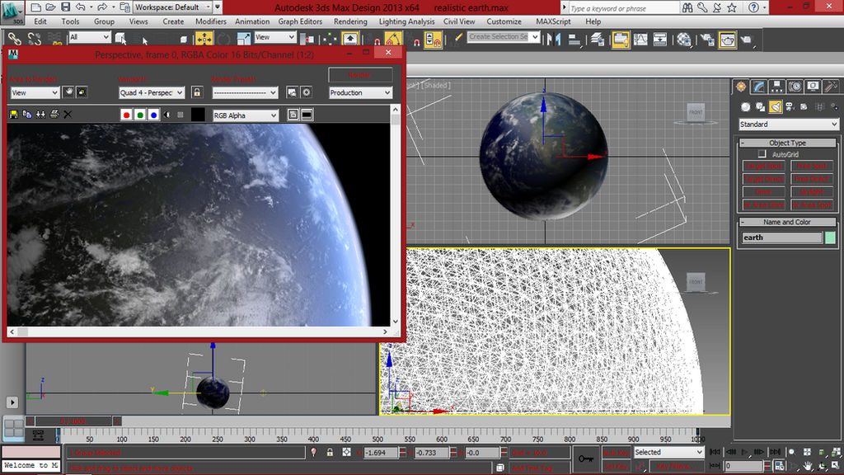Click the time slider showing 0 / 1000
This screenshot has width=844, height=475.
tap(73, 421)
